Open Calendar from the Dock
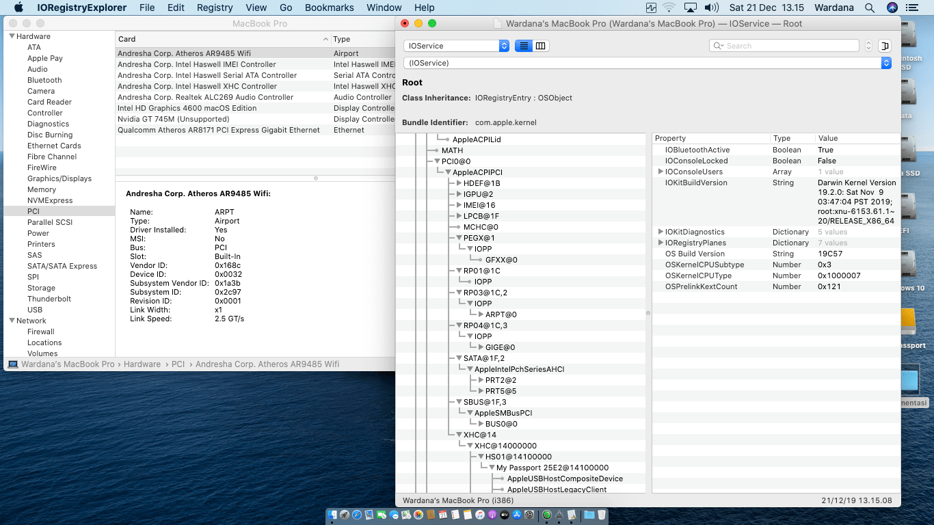Screen dimensions: 934x525 coord(443,515)
